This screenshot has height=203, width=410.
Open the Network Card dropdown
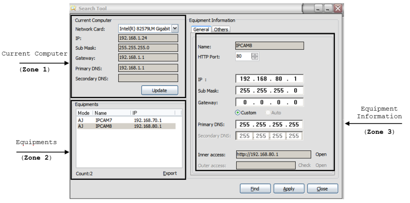[174, 28]
